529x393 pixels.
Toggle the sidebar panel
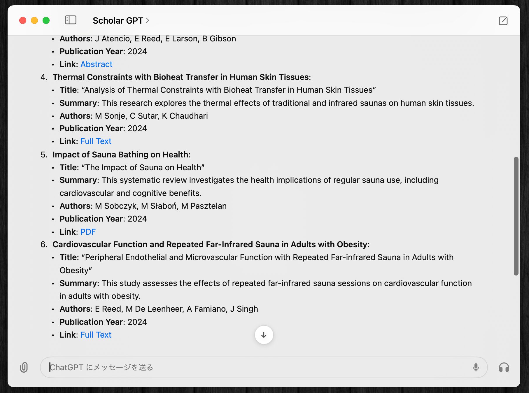click(x=71, y=20)
